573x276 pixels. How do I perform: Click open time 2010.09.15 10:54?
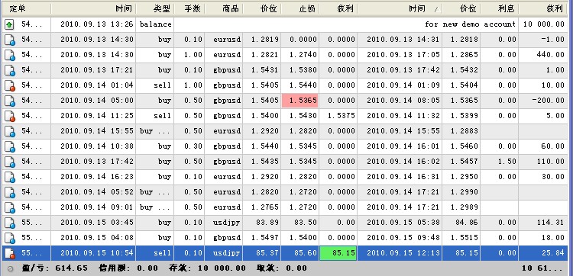coord(97,253)
